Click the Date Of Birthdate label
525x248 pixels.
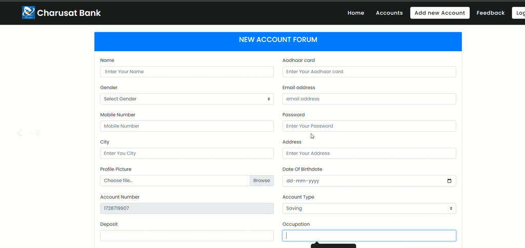[x=302, y=170]
